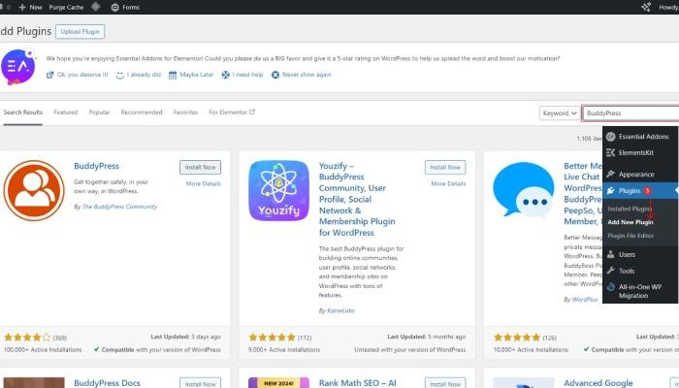Viewport: 679px width, 388px height.
Task: Switch to the Recommended tab
Action: pyautogui.click(x=142, y=113)
